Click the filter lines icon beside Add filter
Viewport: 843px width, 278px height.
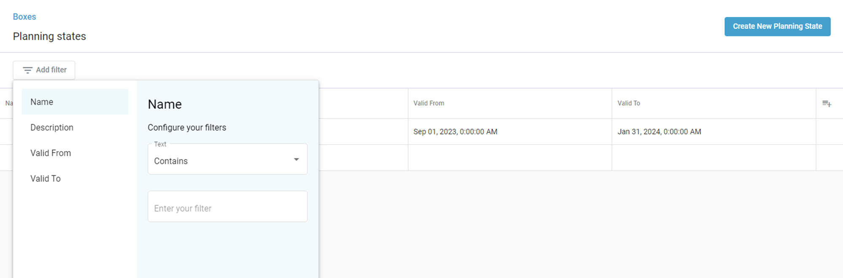tap(27, 70)
